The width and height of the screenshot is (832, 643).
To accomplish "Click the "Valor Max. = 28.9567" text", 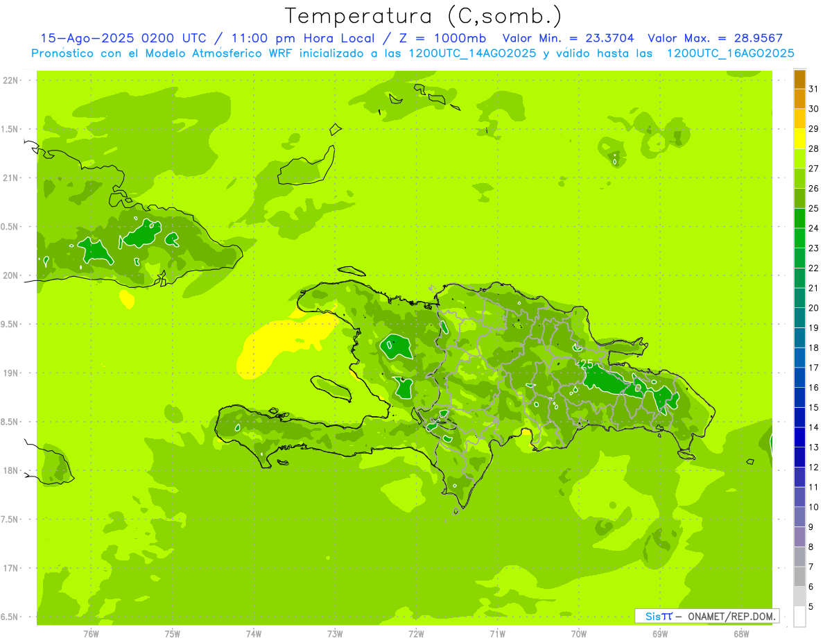I will click(716, 38).
